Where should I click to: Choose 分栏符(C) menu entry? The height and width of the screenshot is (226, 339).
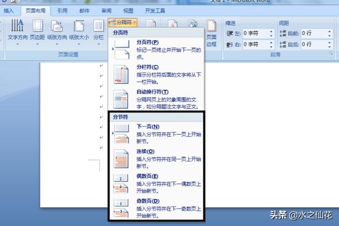tap(156, 75)
